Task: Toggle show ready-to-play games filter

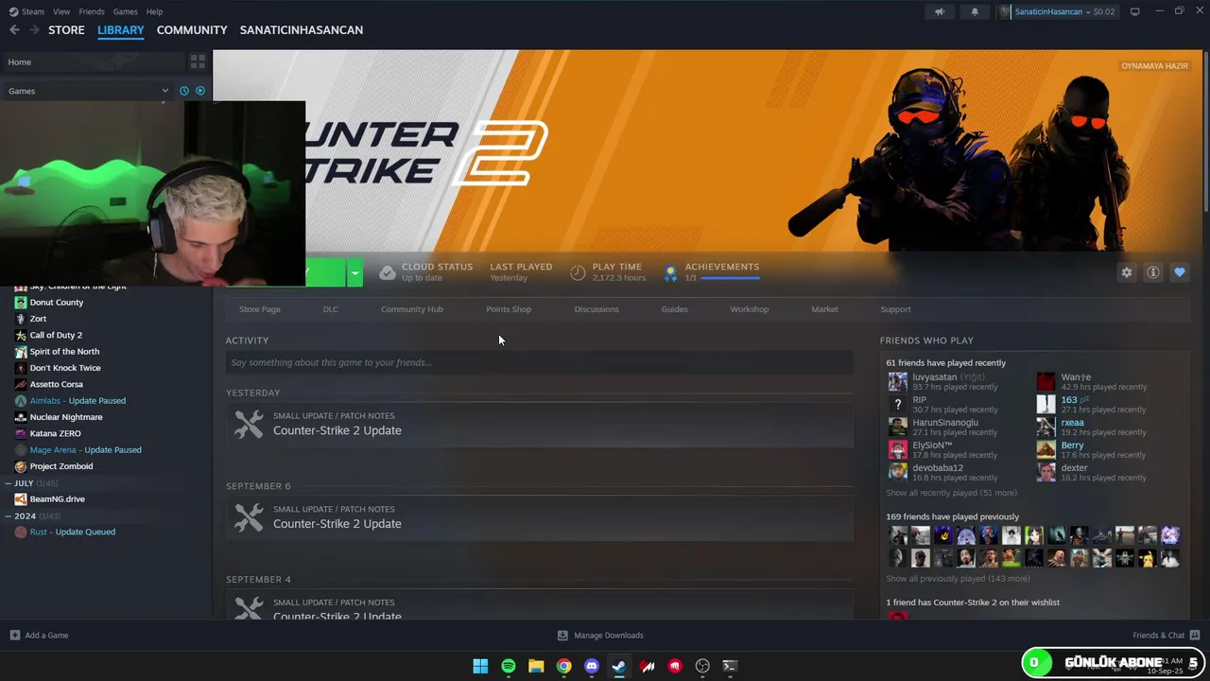Action: click(x=200, y=91)
